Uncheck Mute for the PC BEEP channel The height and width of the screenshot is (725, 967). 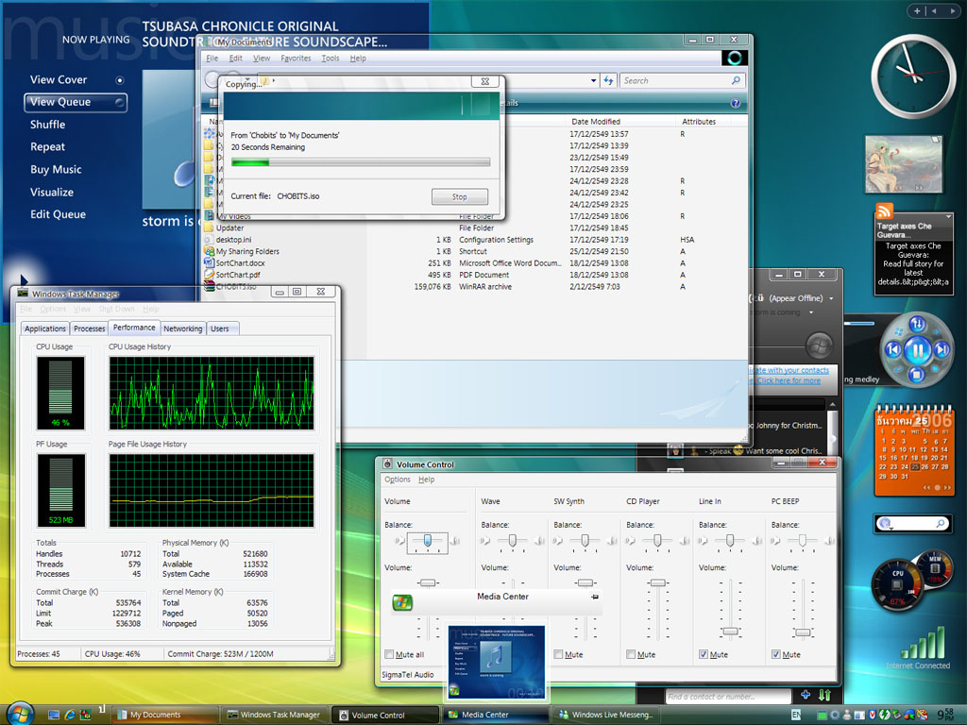(777, 654)
